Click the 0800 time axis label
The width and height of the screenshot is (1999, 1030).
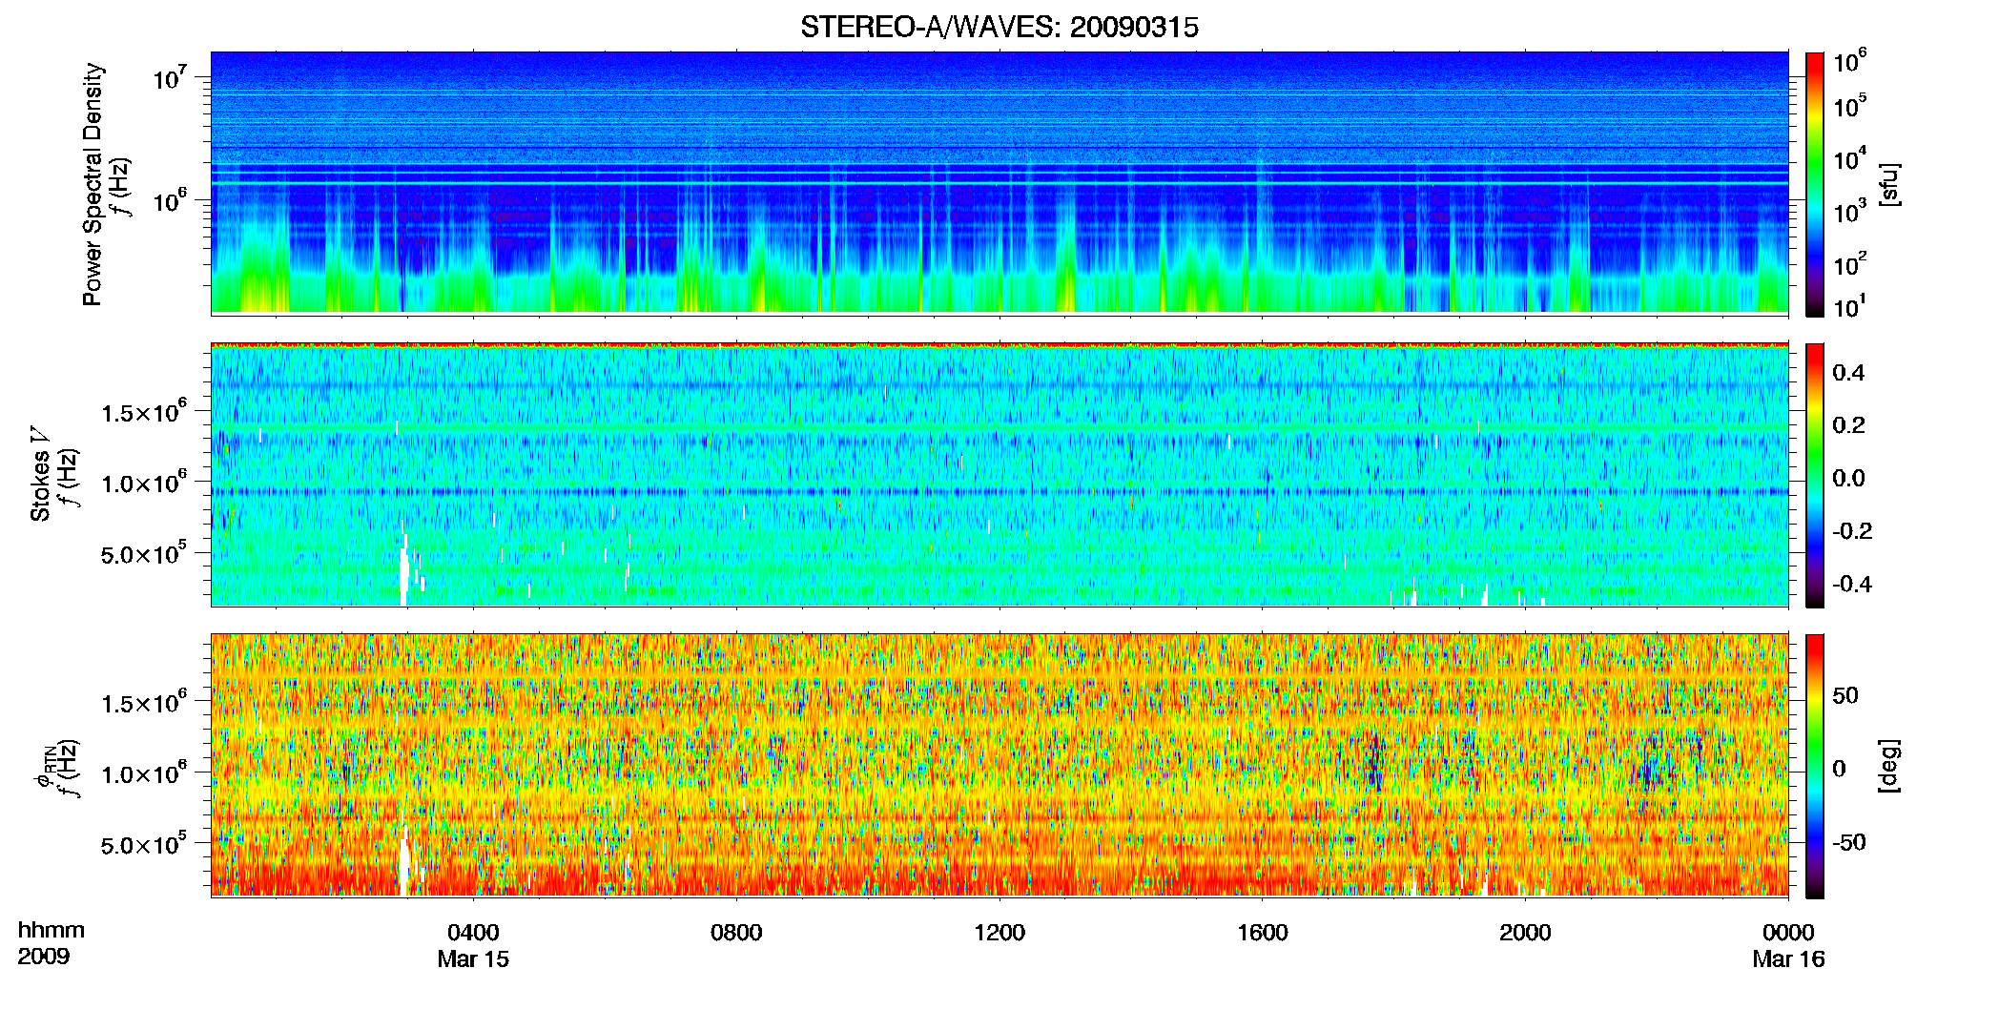coord(736,933)
